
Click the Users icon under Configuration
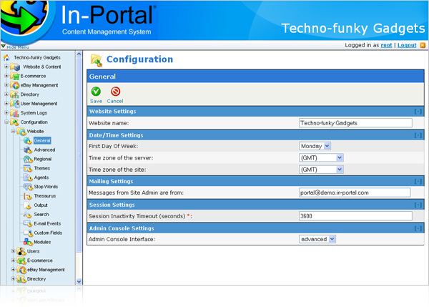(21, 251)
